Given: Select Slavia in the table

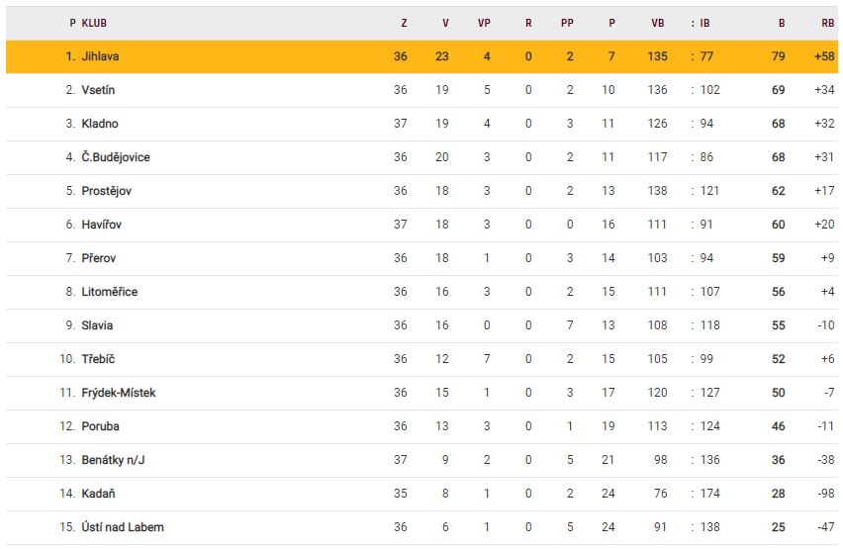Looking at the screenshot, I should coord(97,325).
